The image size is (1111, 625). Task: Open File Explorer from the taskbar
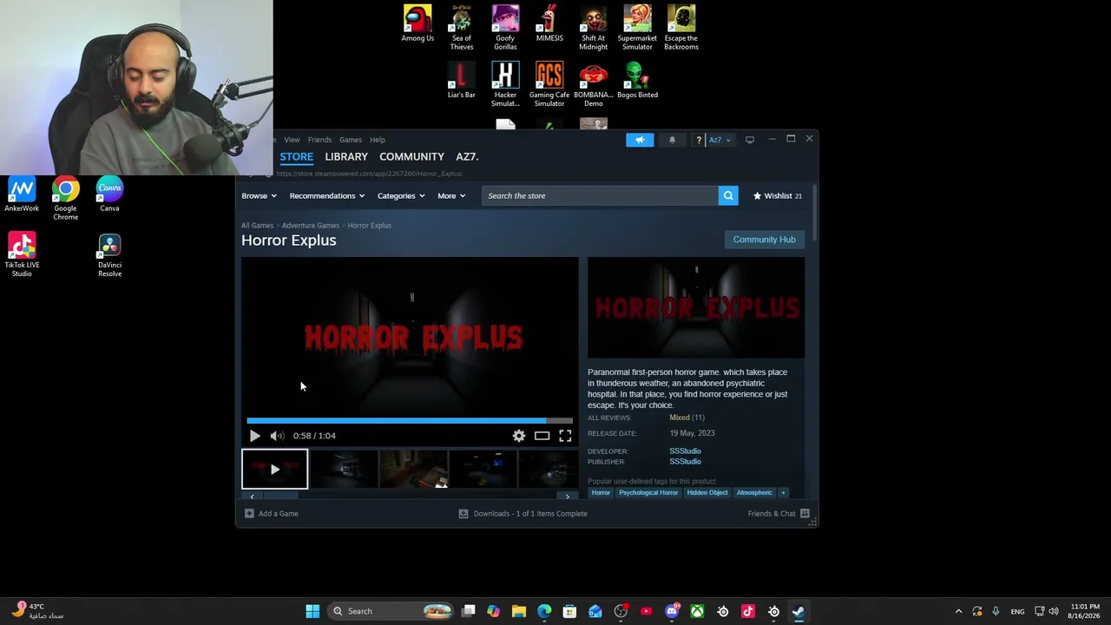click(519, 611)
